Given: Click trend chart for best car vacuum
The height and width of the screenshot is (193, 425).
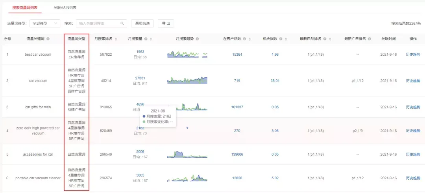Looking at the screenshot, I should 187,54.
